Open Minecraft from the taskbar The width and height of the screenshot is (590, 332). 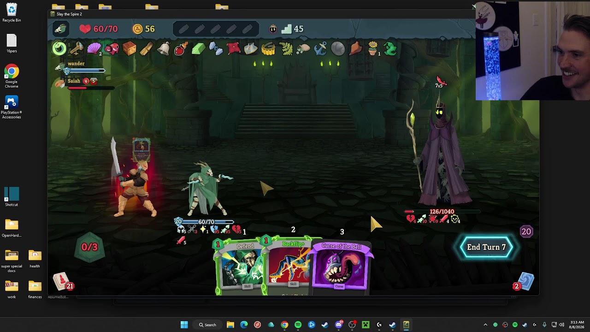point(366,325)
